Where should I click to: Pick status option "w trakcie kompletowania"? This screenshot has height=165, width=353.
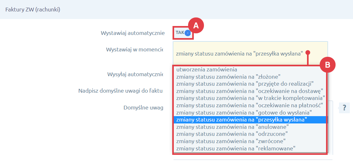[x=250, y=98]
